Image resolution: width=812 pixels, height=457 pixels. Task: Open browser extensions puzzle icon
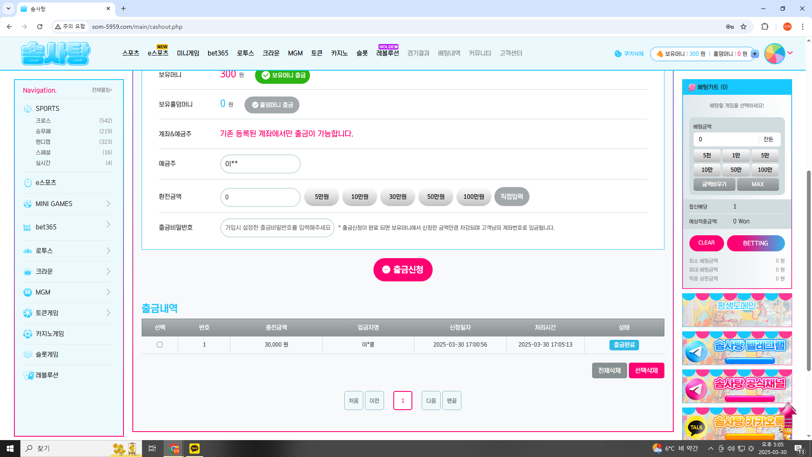pyautogui.click(x=765, y=27)
